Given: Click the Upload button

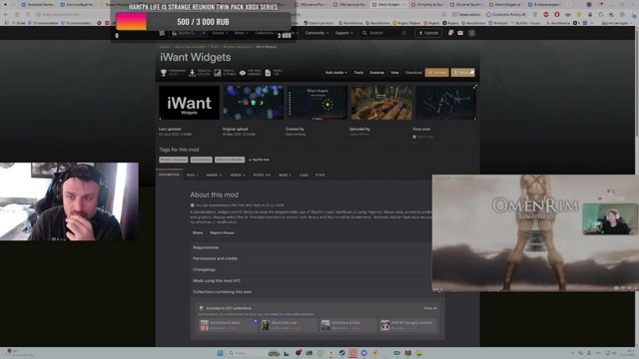Looking at the screenshot, I should coord(428,33).
